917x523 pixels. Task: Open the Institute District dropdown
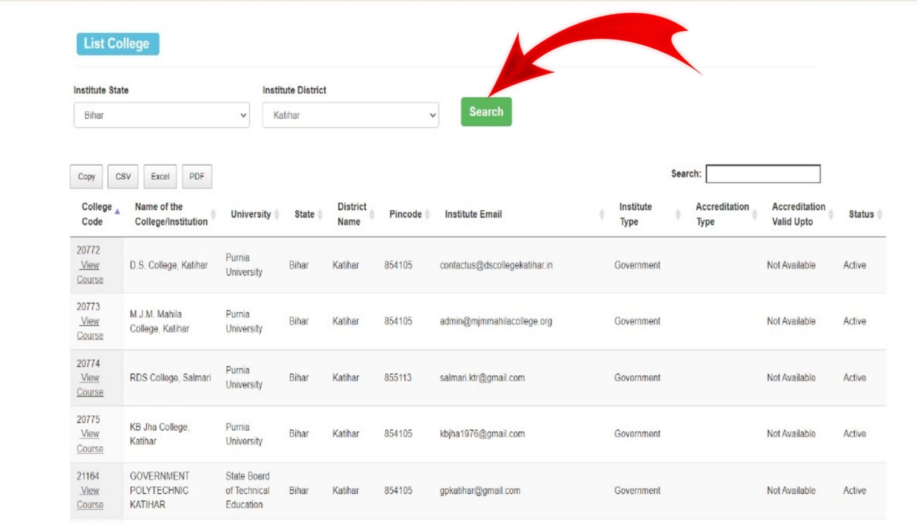tap(350, 115)
